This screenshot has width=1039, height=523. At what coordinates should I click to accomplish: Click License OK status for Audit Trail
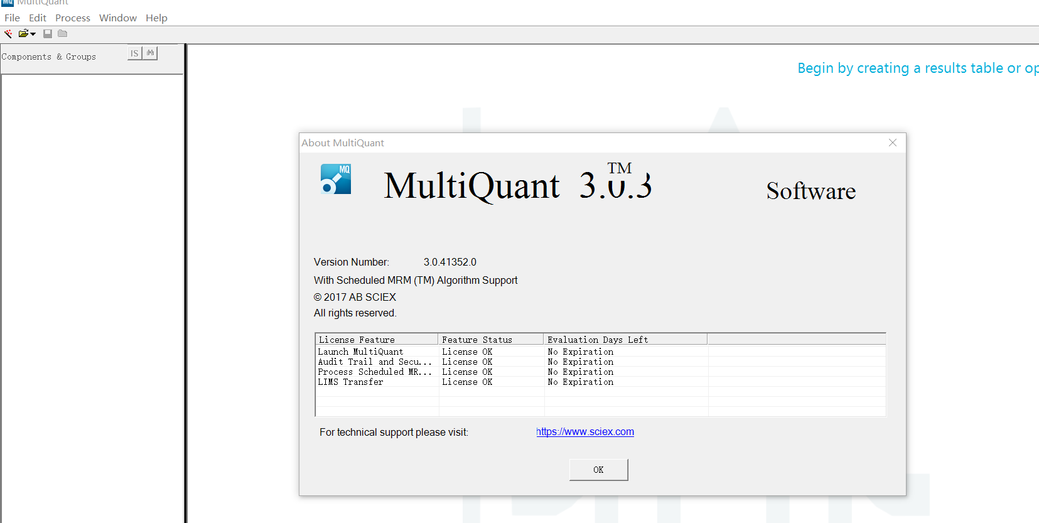click(x=467, y=362)
